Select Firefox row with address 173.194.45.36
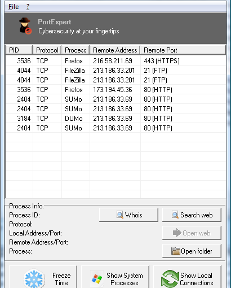The height and width of the screenshot is (288, 231). (115, 90)
